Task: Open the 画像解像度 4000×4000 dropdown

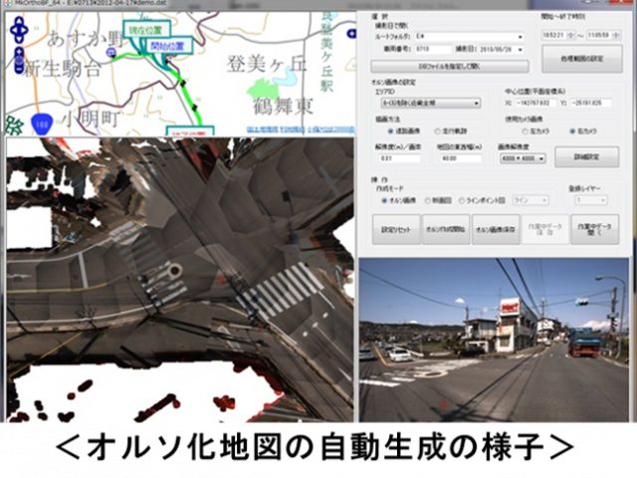Action: [x=525, y=158]
